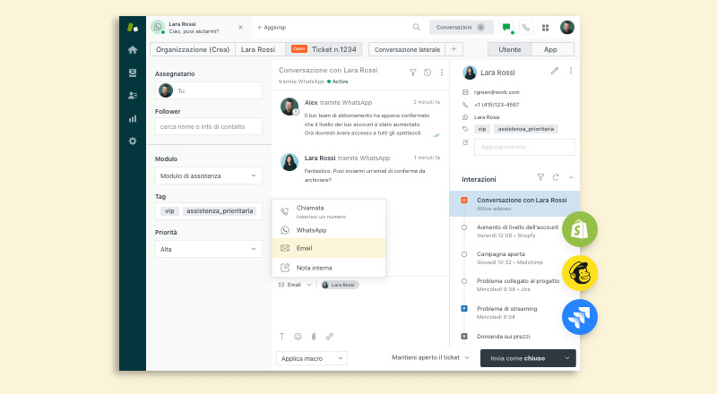Filter the Interazioni list
The image size is (717, 394).
tap(540, 177)
